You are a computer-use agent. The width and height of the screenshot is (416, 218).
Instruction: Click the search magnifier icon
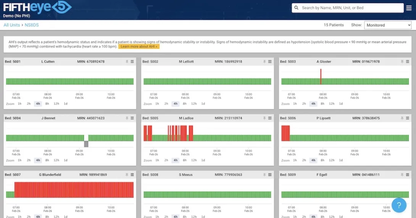pyautogui.click(x=297, y=8)
